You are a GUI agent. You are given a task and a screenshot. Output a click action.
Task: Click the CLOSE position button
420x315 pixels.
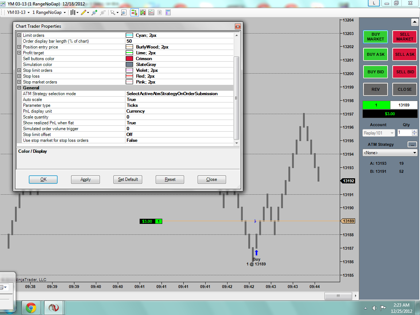(x=405, y=89)
